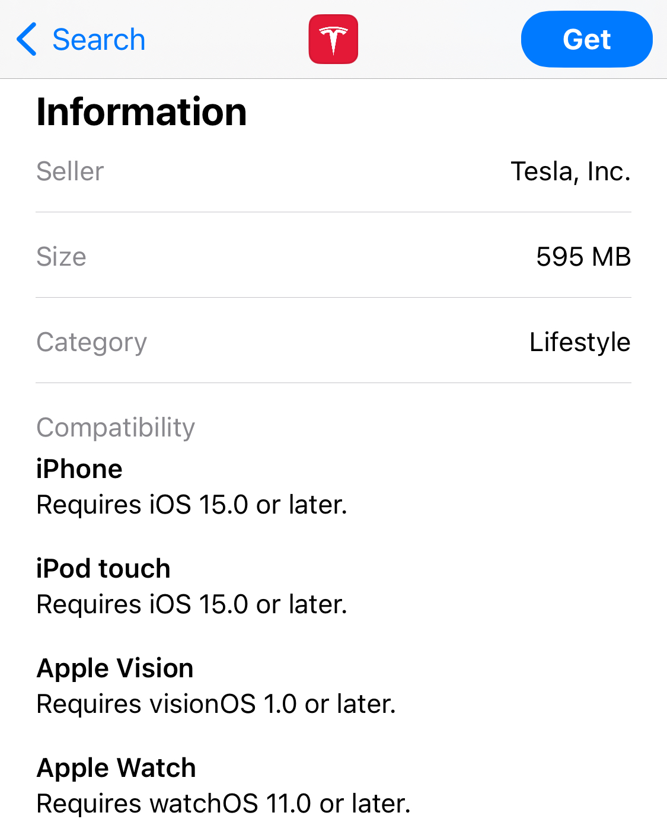The height and width of the screenshot is (838, 667).
Task: Tap the iPod touch iOS 15.0 requirement text
Action: point(192,604)
